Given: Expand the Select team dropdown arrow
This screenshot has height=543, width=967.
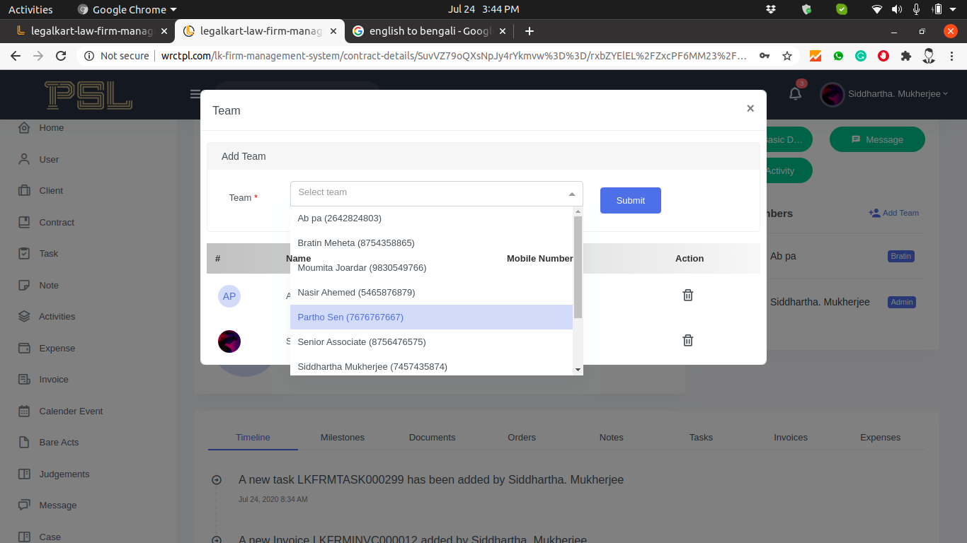Looking at the screenshot, I should click(x=572, y=194).
